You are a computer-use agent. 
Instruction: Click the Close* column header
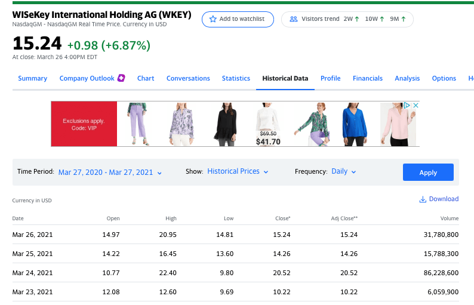pyautogui.click(x=282, y=218)
